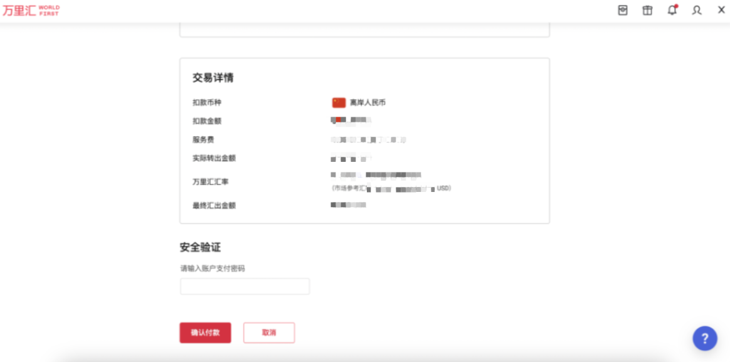This screenshot has width=730, height=362.
Task: Select the 离岸人民币 currency text
Action: (x=368, y=102)
